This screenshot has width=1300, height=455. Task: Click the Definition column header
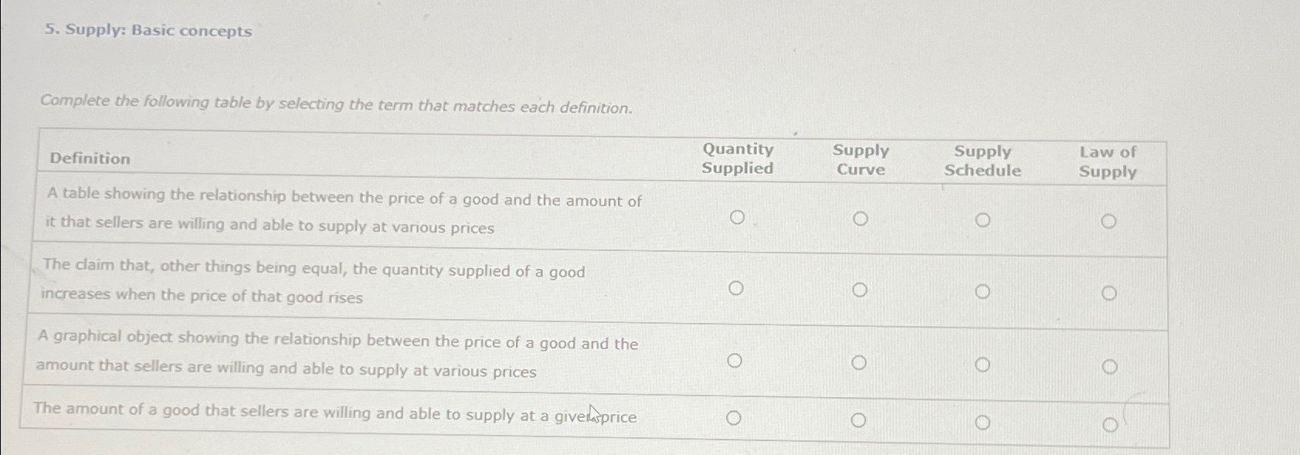(90, 159)
